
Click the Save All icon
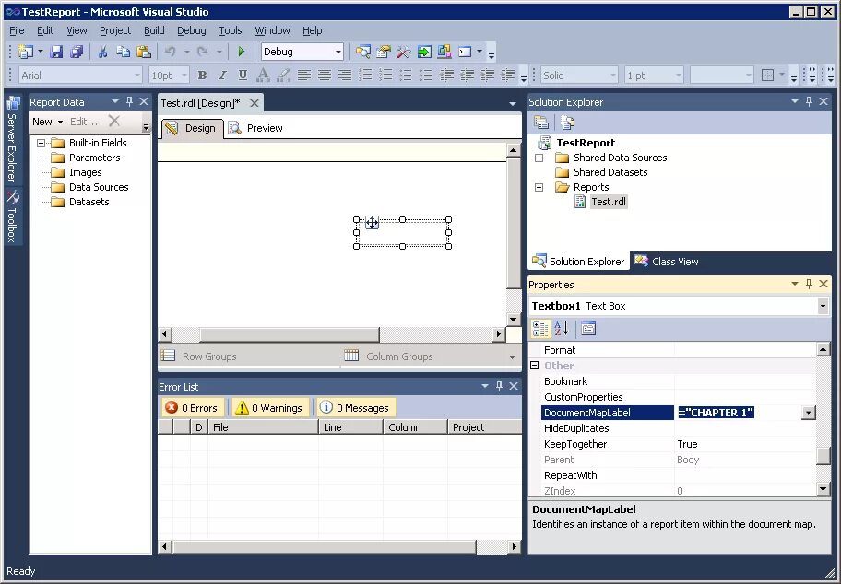point(77,52)
